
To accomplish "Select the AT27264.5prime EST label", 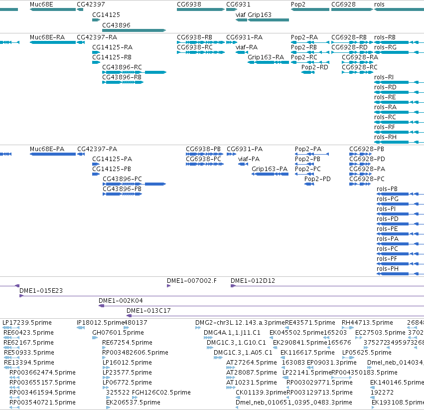I will 252,363.
